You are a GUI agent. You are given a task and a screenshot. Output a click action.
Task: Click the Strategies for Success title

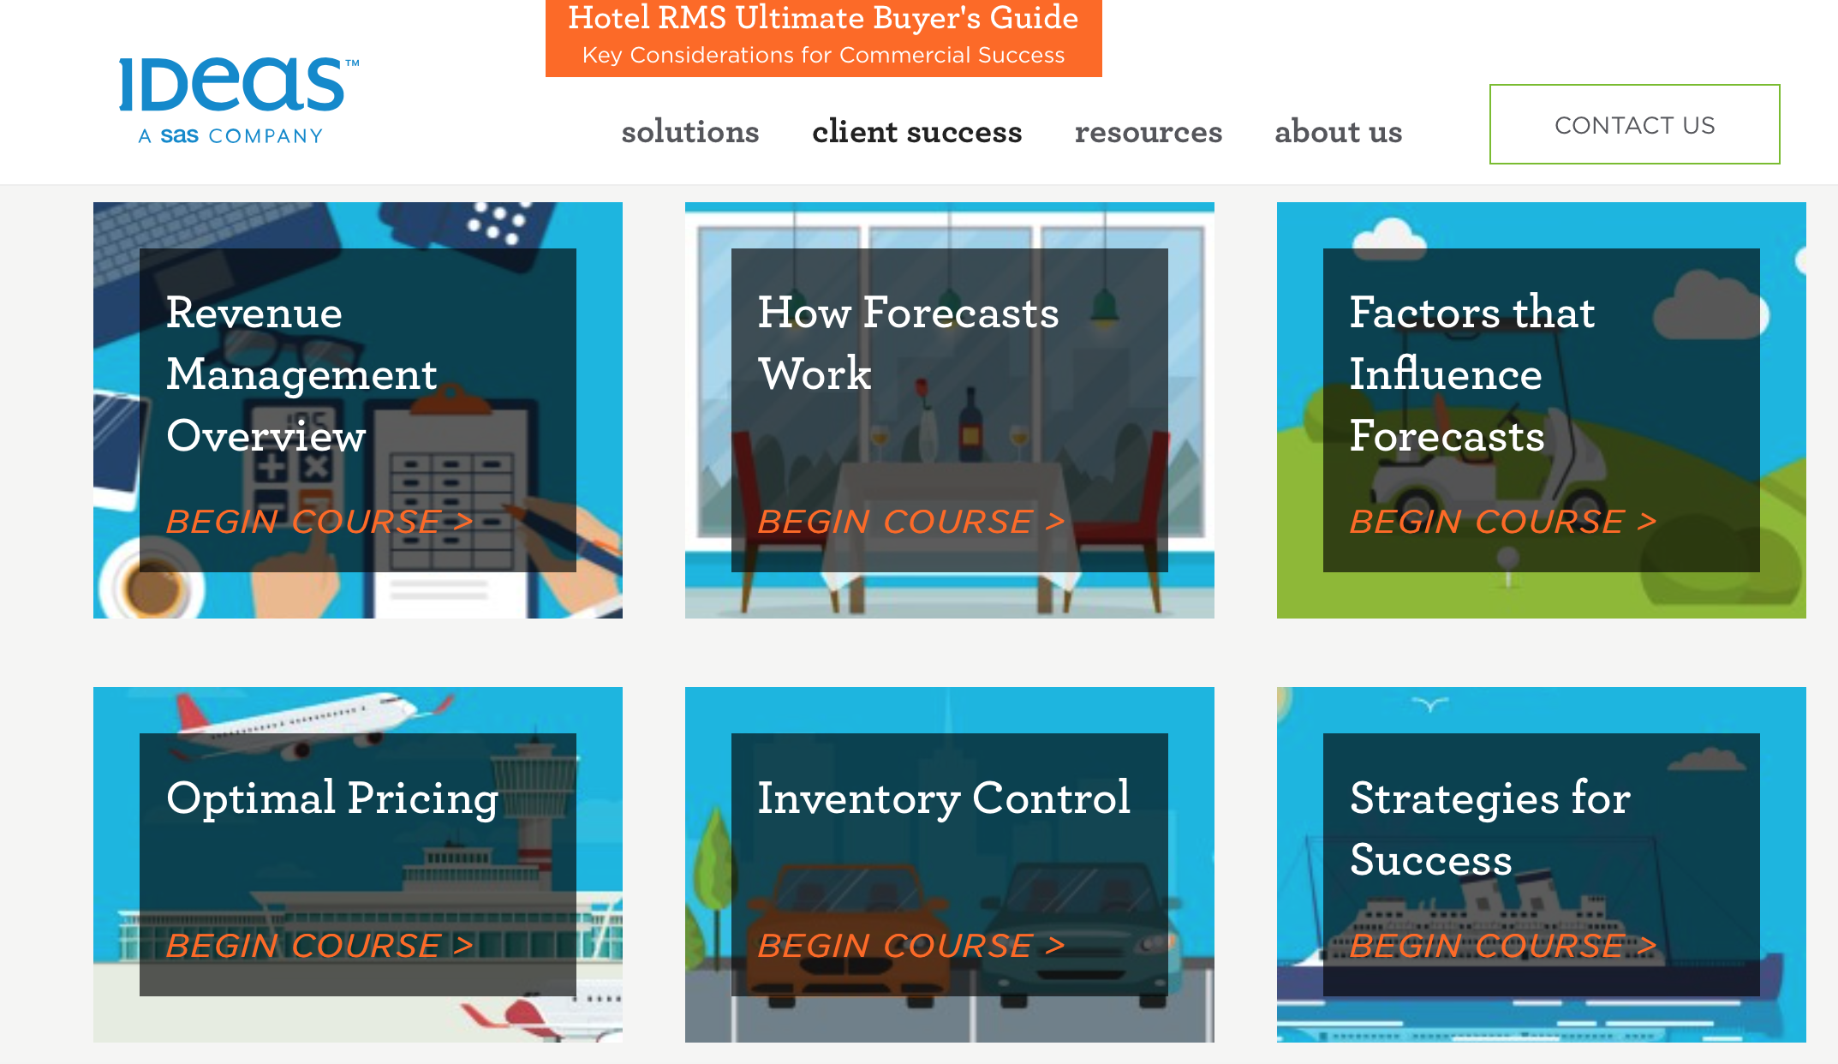[x=1490, y=828]
